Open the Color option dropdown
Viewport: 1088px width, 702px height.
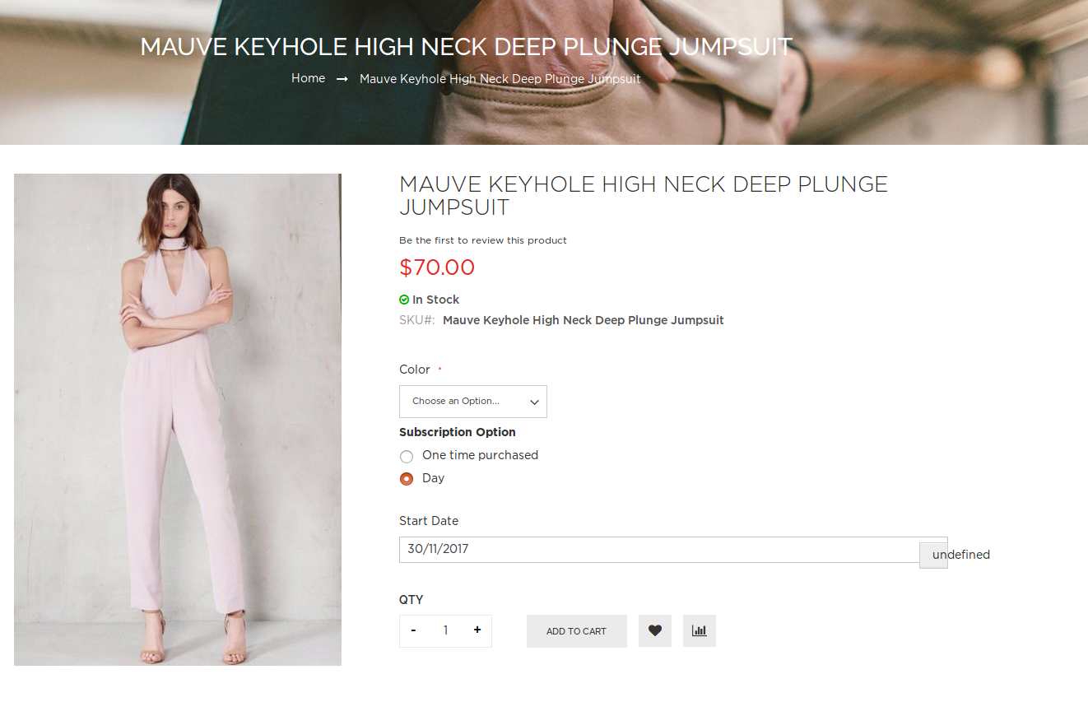[x=473, y=402]
